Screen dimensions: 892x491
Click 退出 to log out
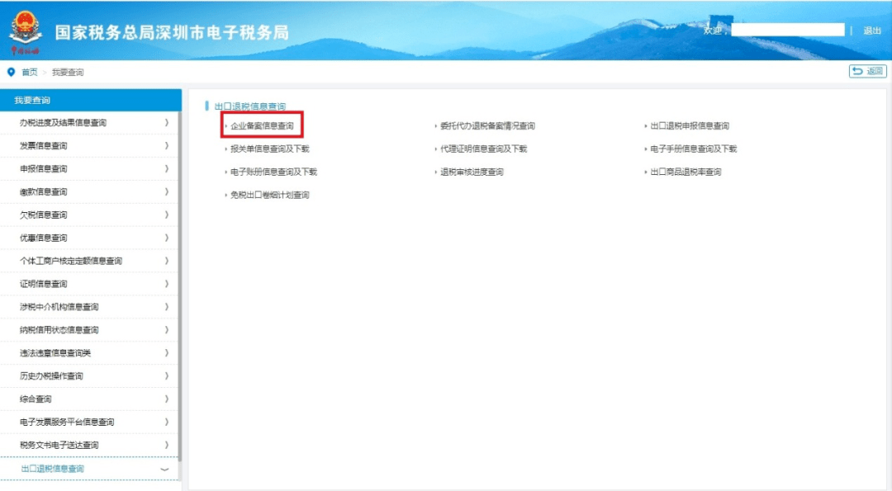(871, 31)
